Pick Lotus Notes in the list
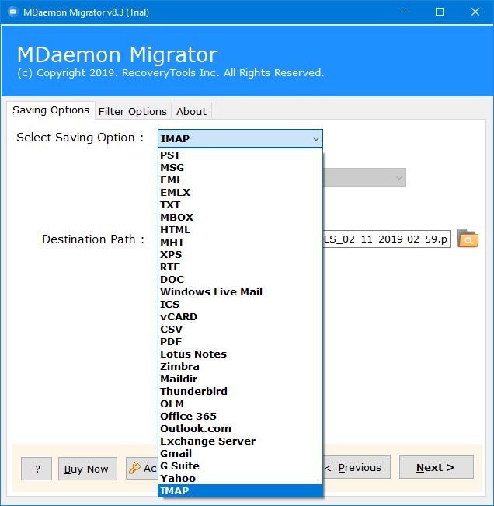 [x=240, y=354]
